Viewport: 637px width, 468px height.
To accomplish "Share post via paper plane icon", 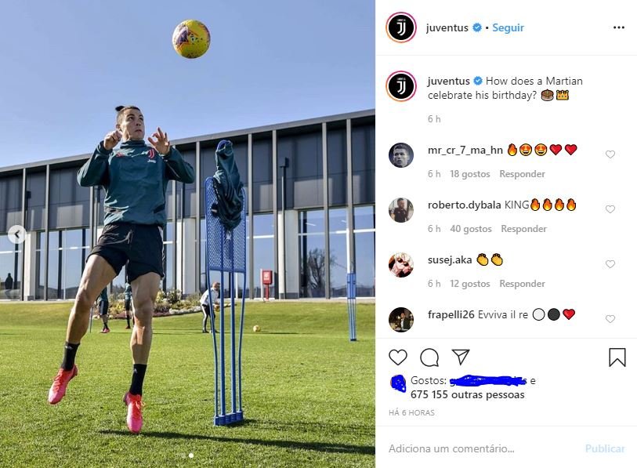I will 461,357.
